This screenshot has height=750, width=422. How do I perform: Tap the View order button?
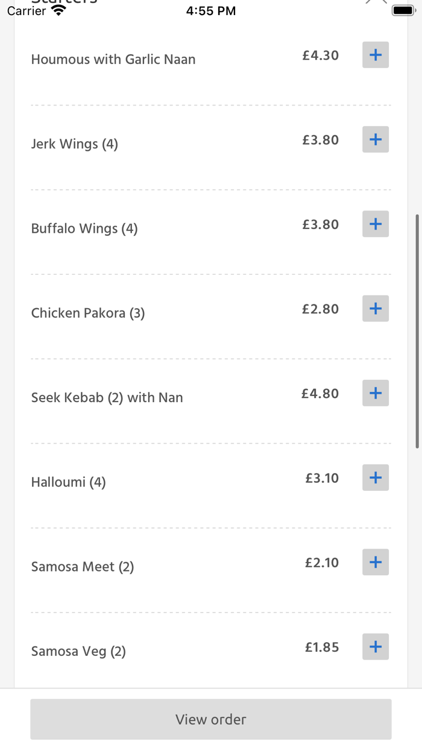click(x=210, y=719)
